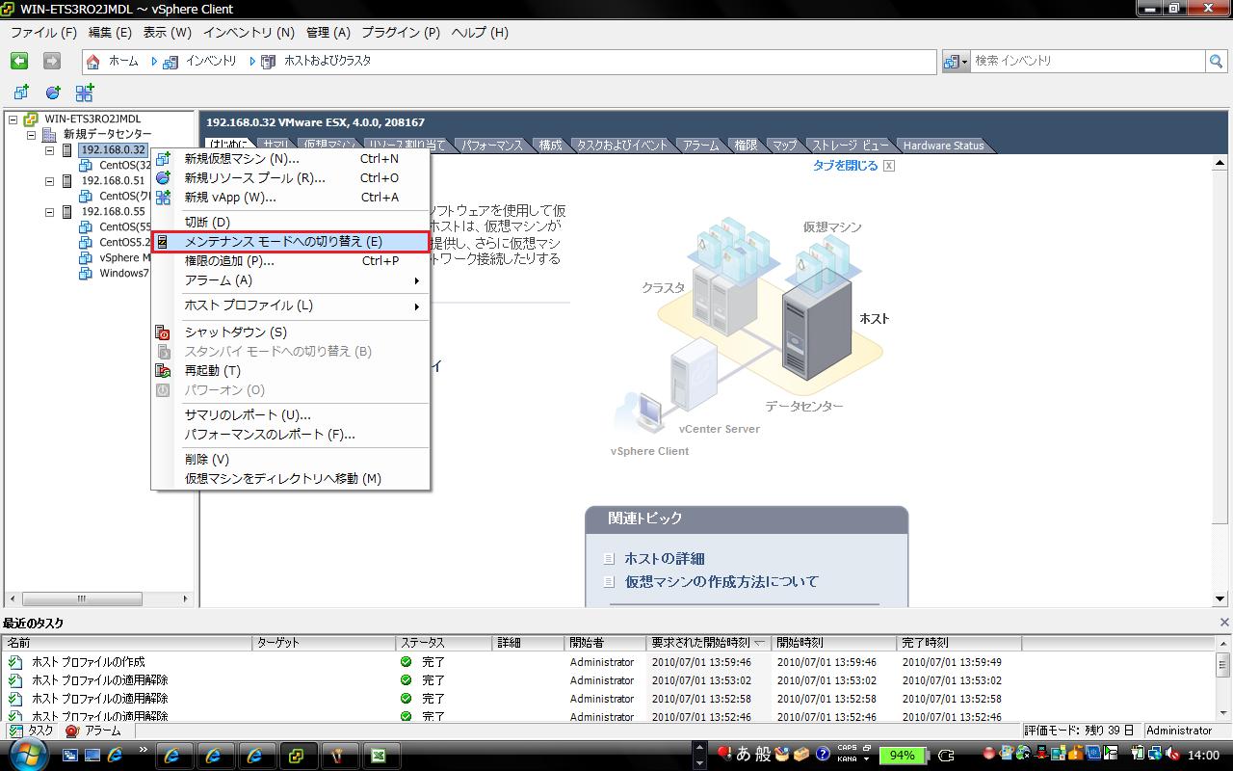
Task: Collapse the WIN-ETS3RO2JMDL root node
Action: pyautogui.click(x=13, y=120)
